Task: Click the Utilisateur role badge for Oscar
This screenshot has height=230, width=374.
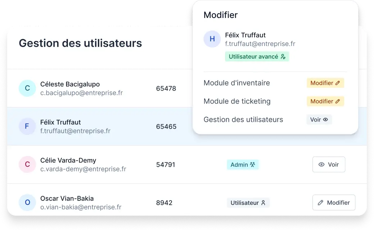Action: coord(248,203)
